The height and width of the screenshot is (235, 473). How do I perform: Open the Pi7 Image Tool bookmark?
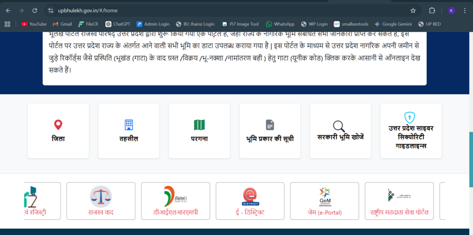pyautogui.click(x=240, y=24)
